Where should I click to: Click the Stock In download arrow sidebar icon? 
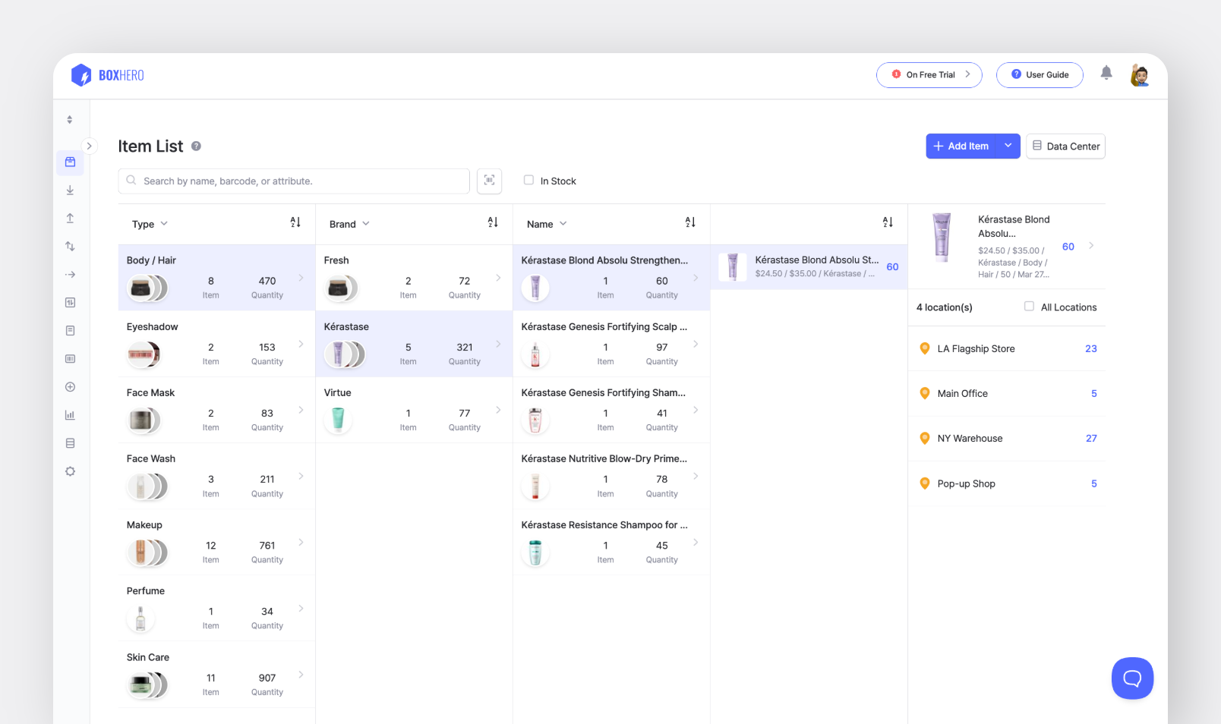[x=70, y=190]
